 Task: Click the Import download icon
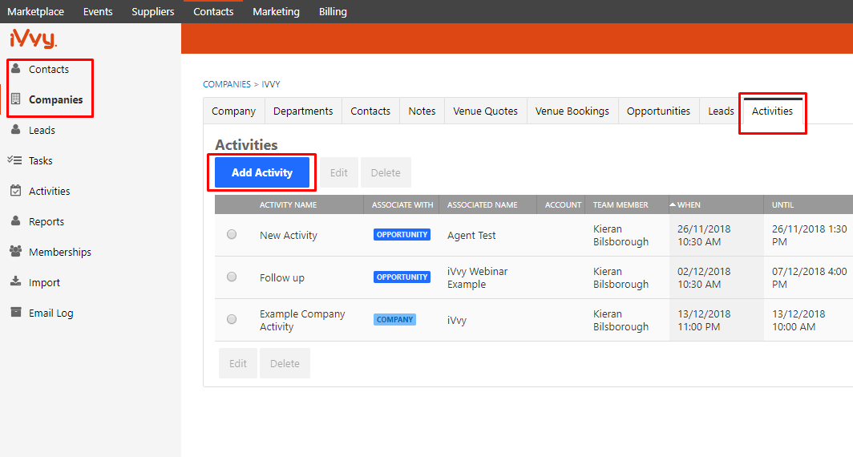[16, 281]
